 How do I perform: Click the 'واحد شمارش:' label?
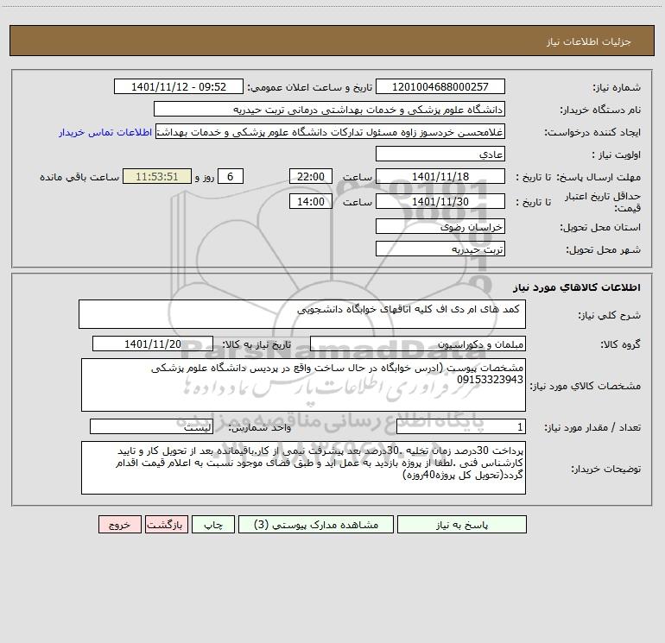point(260,428)
